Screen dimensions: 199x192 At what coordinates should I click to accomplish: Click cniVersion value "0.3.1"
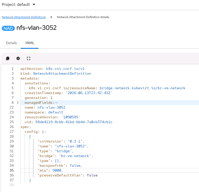coord(75,141)
